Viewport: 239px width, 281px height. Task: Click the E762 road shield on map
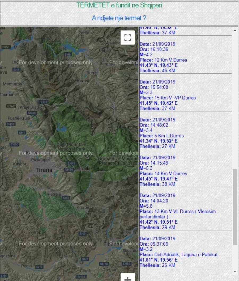(11, 106)
